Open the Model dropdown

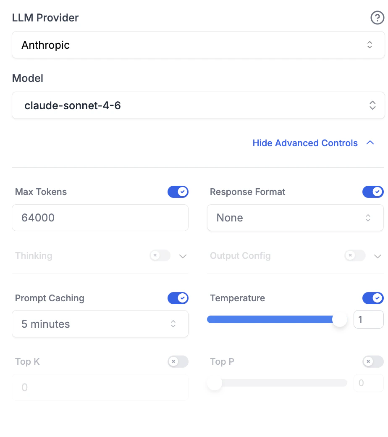pyautogui.click(x=198, y=105)
